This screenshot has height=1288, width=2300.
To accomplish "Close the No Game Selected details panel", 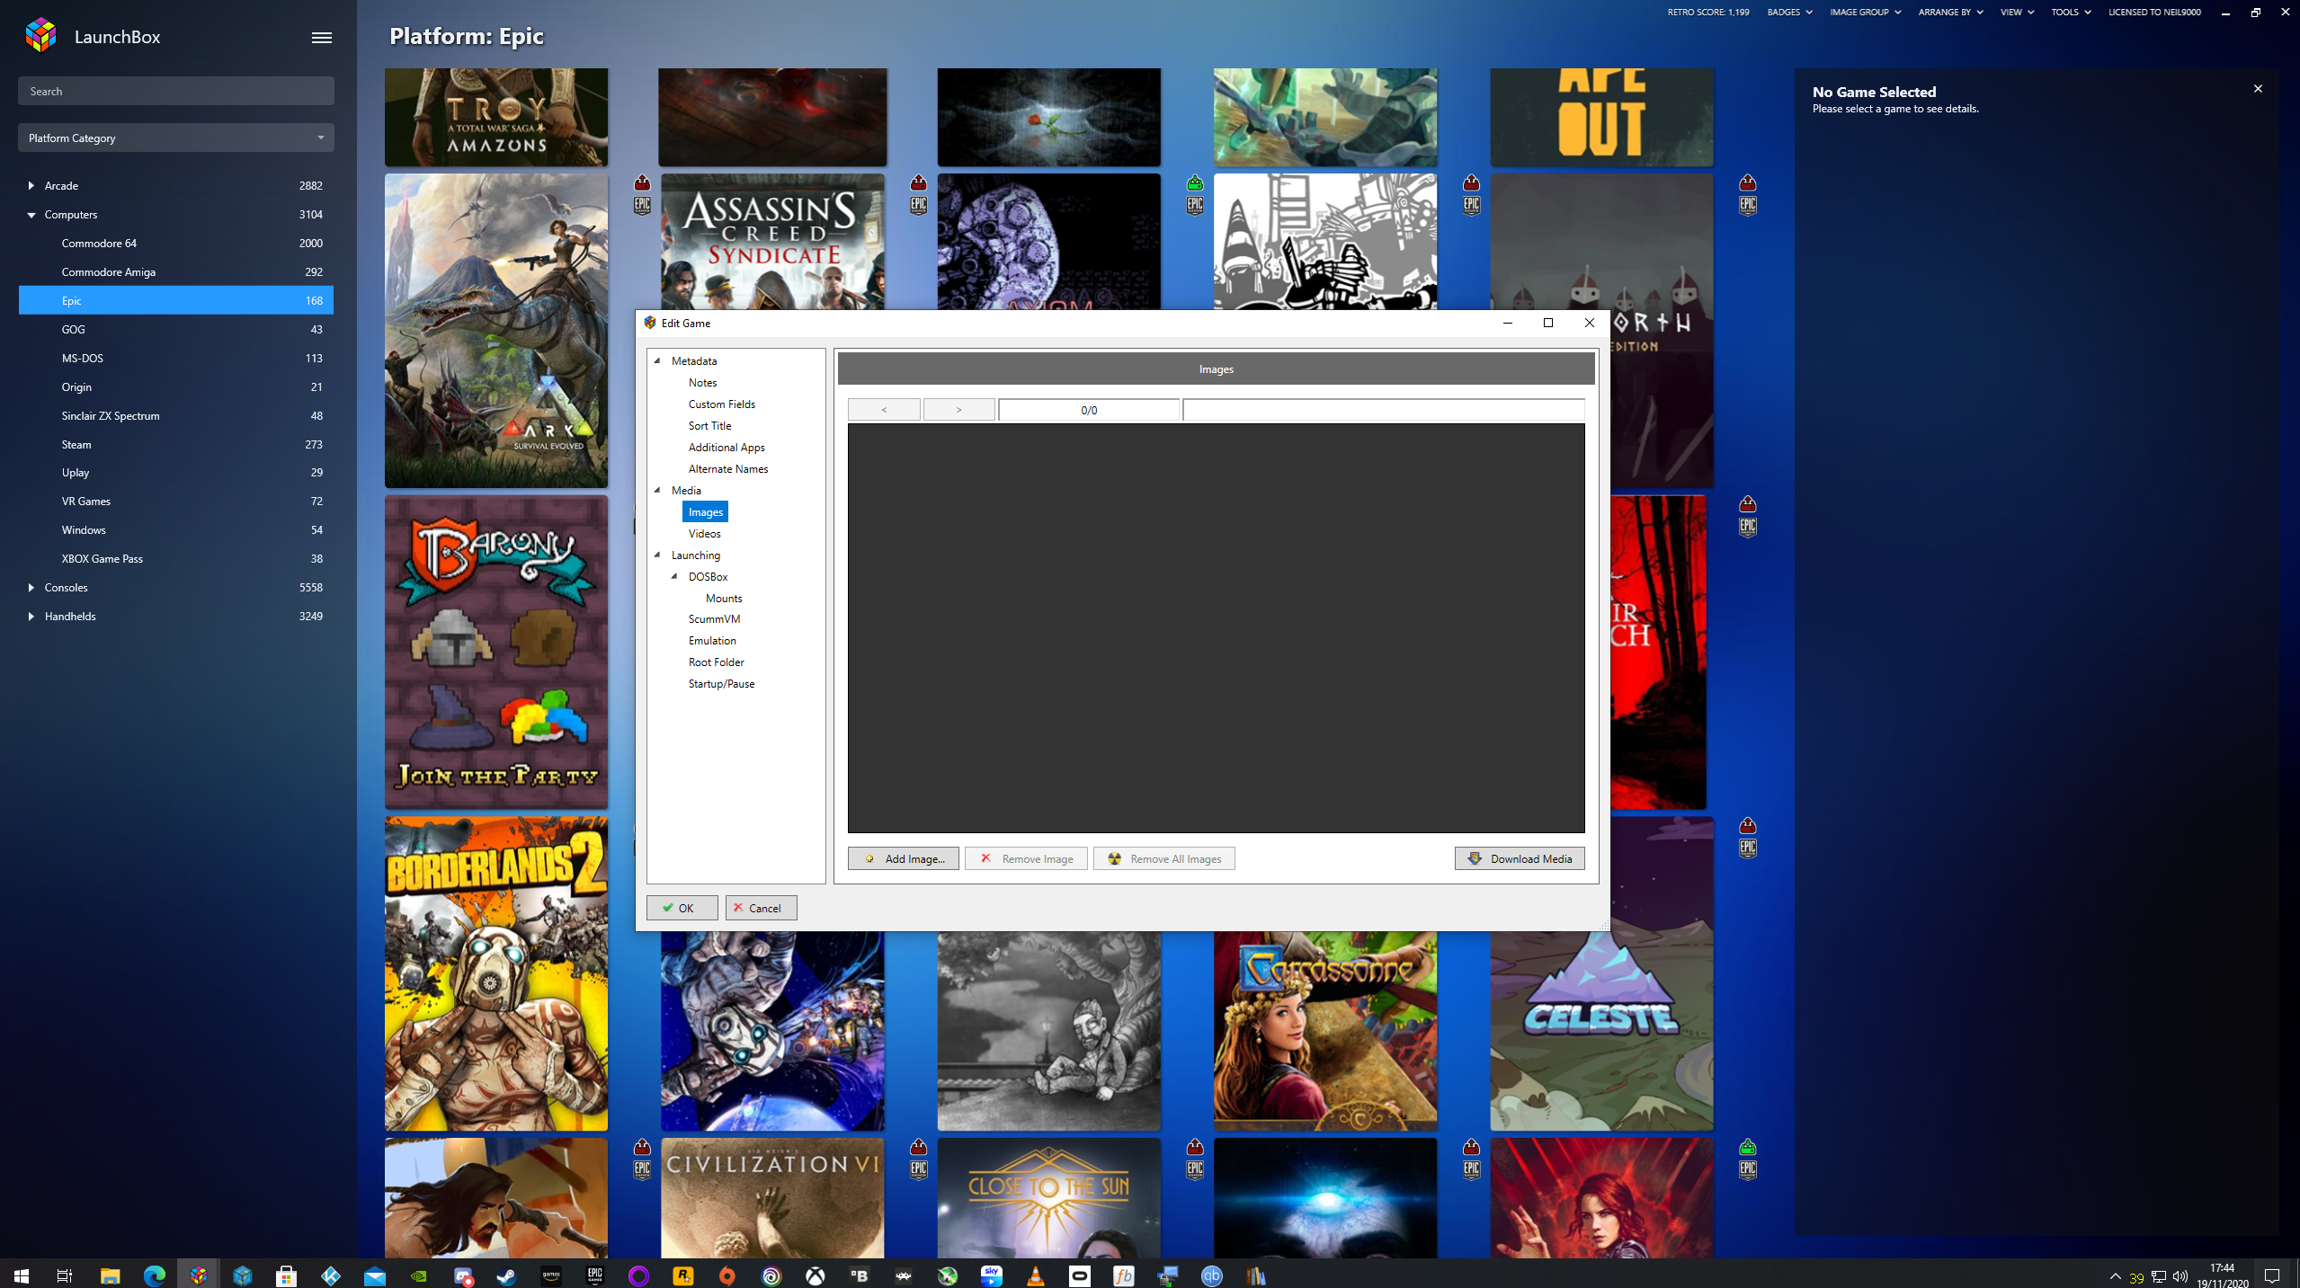I will [x=2258, y=88].
